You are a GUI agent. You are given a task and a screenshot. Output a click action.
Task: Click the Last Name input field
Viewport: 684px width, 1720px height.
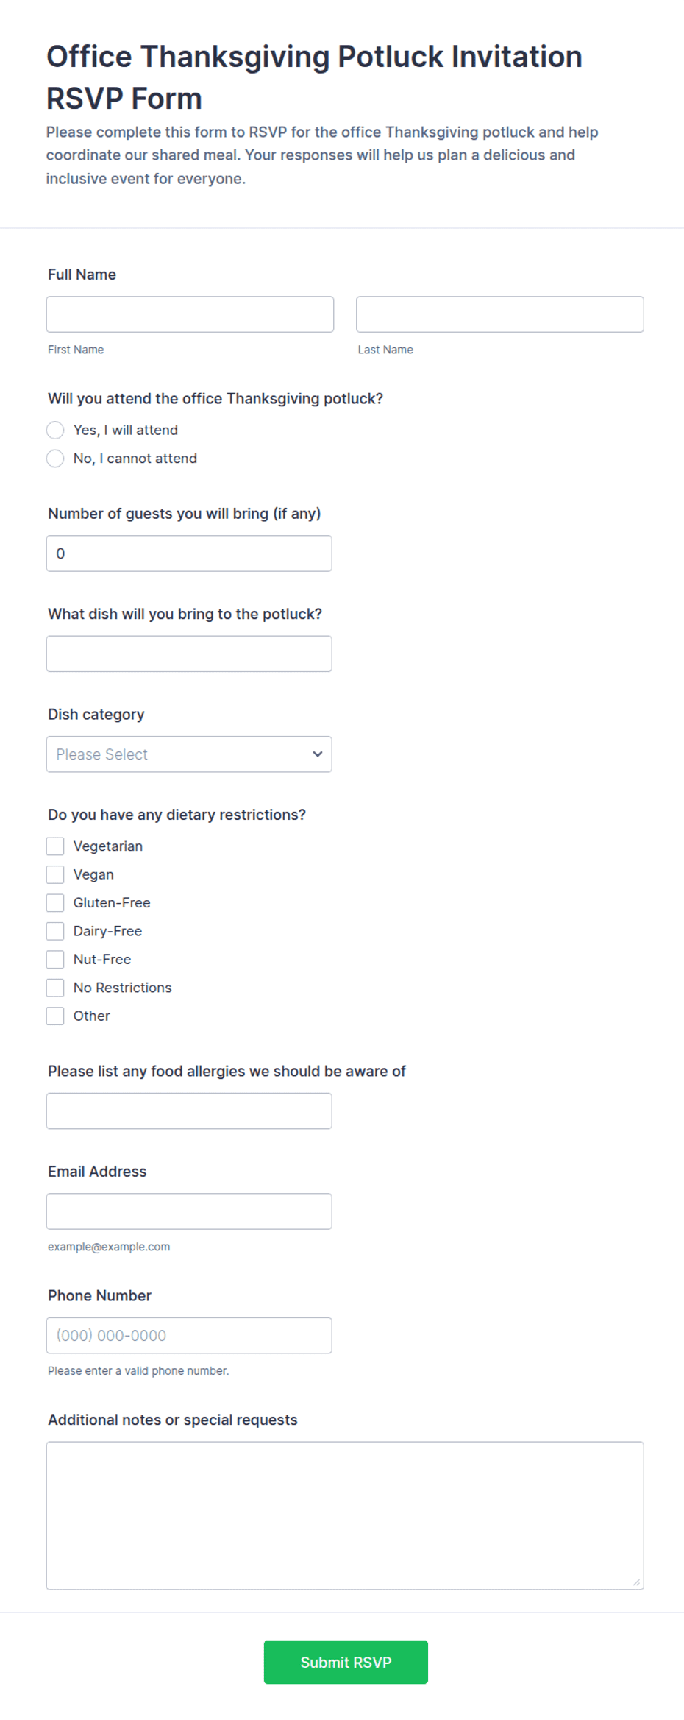click(x=500, y=314)
